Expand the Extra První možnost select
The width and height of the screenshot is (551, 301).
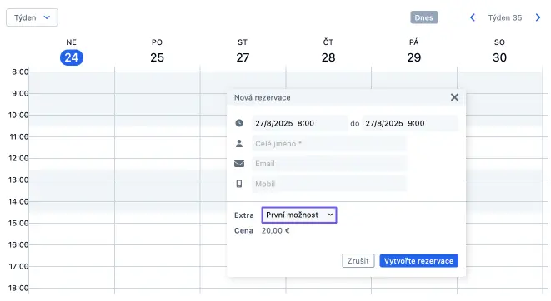tap(299, 215)
